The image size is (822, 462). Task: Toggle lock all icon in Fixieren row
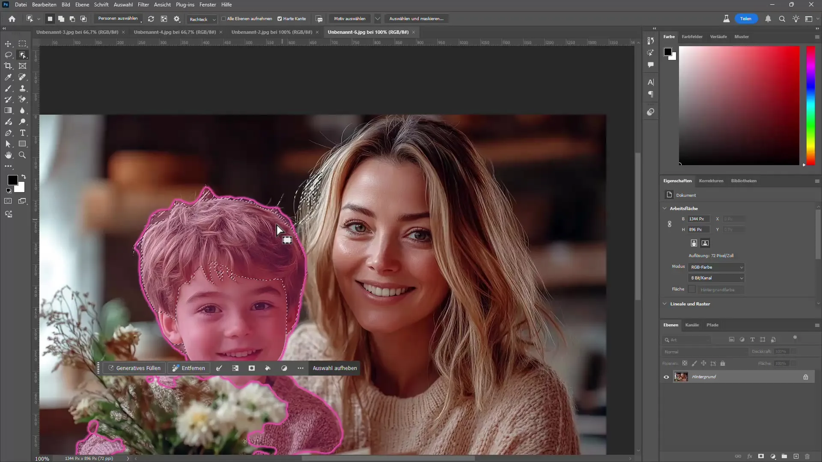723,364
